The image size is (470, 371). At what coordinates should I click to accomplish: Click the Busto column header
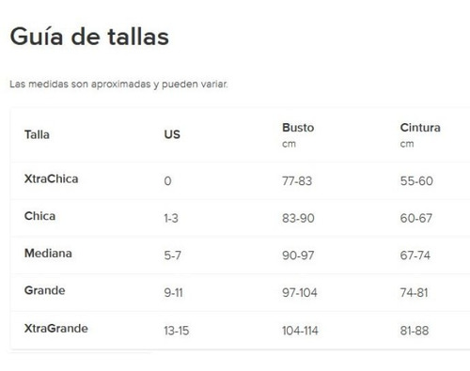pyautogui.click(x=298, y=128)
